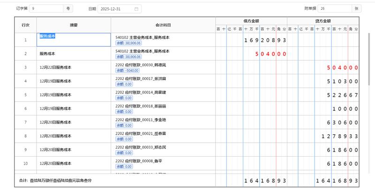
Task: Click the voucher number field showing 9
Action: (46, 8)
